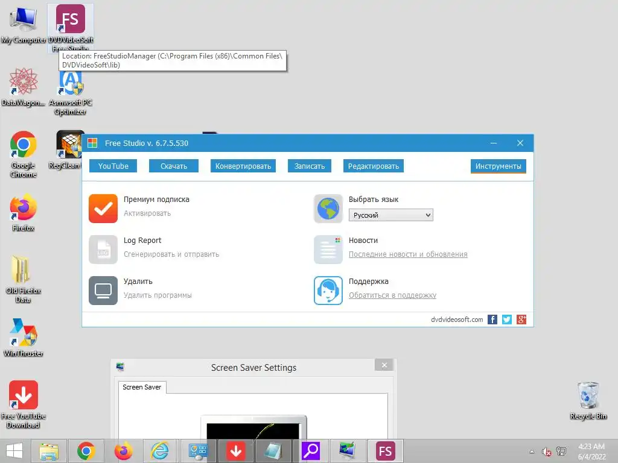Viewport: 618px width, 463px height.
Task: Click the Поддержка headset icon
Action: click(x=328, y=290)
